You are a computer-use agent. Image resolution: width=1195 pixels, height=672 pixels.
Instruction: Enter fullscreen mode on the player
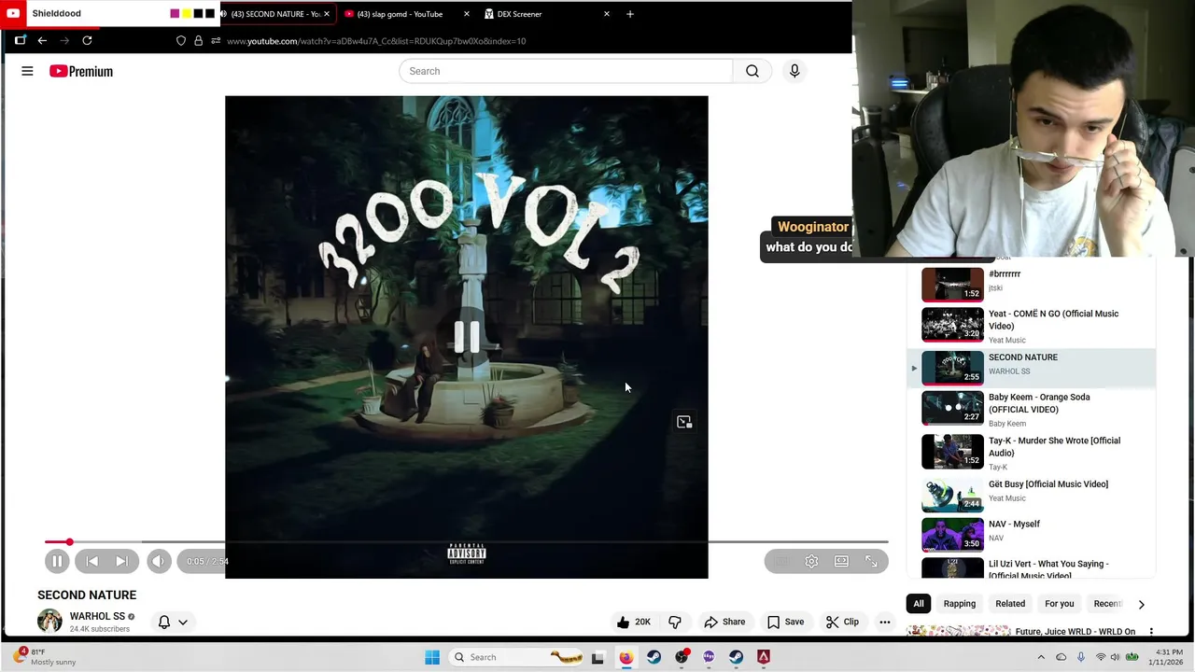(x=871, y=561)
